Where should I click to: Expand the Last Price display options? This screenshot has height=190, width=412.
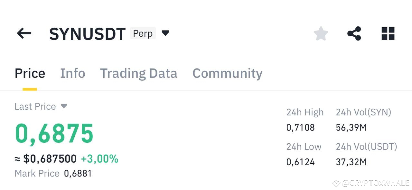(63, 106)
